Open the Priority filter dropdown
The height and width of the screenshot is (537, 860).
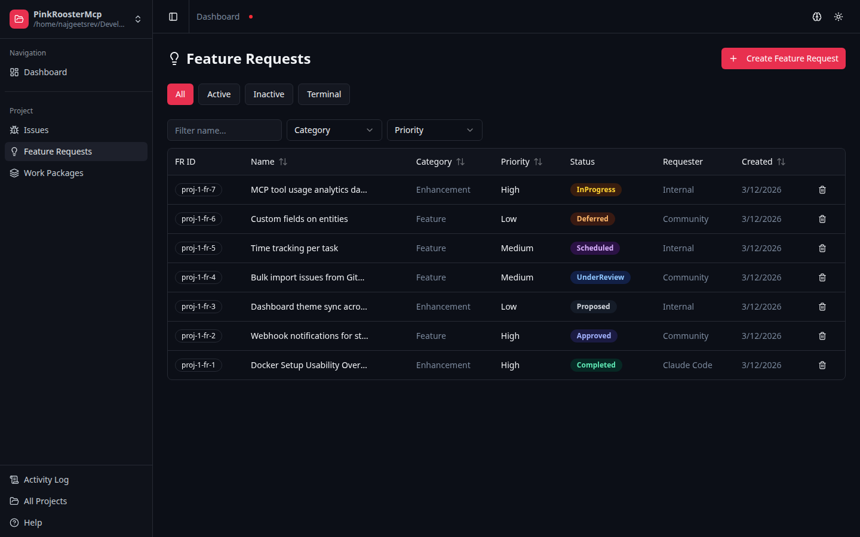(x=435, y=130)
